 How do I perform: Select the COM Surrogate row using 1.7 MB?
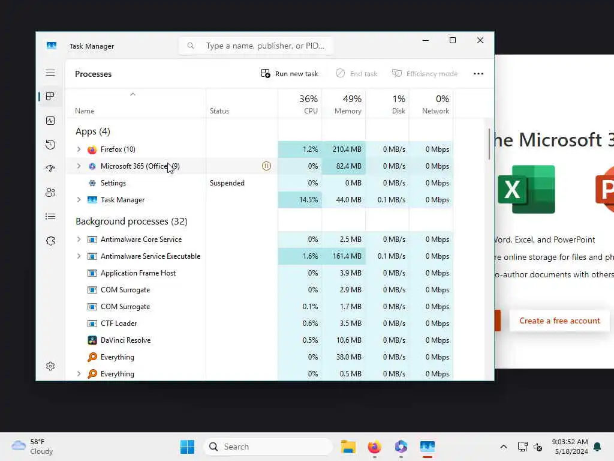[x=260, y=307]
